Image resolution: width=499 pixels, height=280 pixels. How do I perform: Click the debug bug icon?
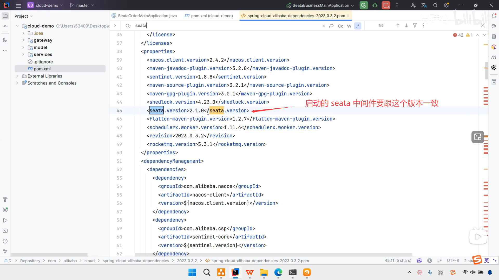(x=375, y=5)
